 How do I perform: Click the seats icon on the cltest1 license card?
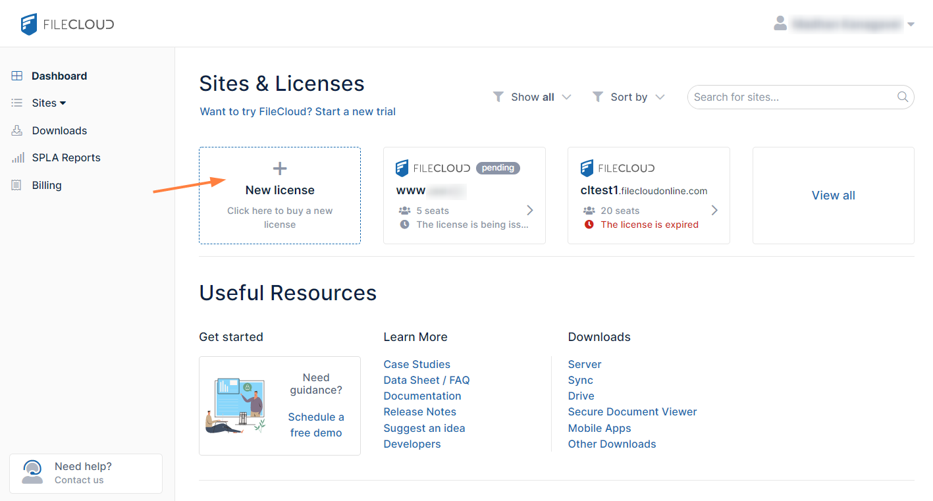[589, 210]
